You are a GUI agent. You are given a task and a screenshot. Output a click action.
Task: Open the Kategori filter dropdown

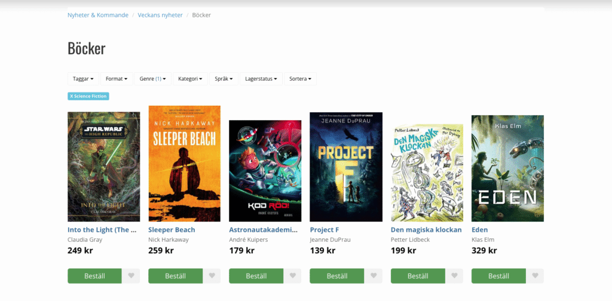(190, 79)
